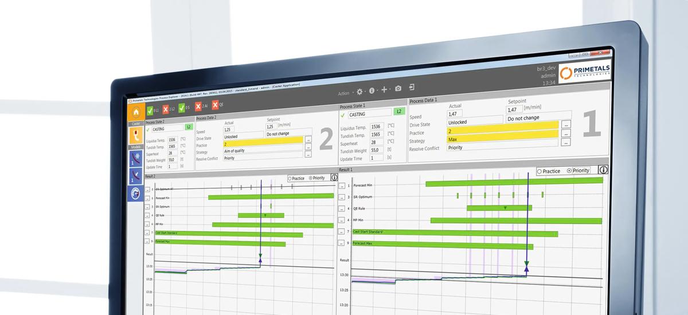
Task: Click the green check 0 L1 status icon
Action: 150,110
